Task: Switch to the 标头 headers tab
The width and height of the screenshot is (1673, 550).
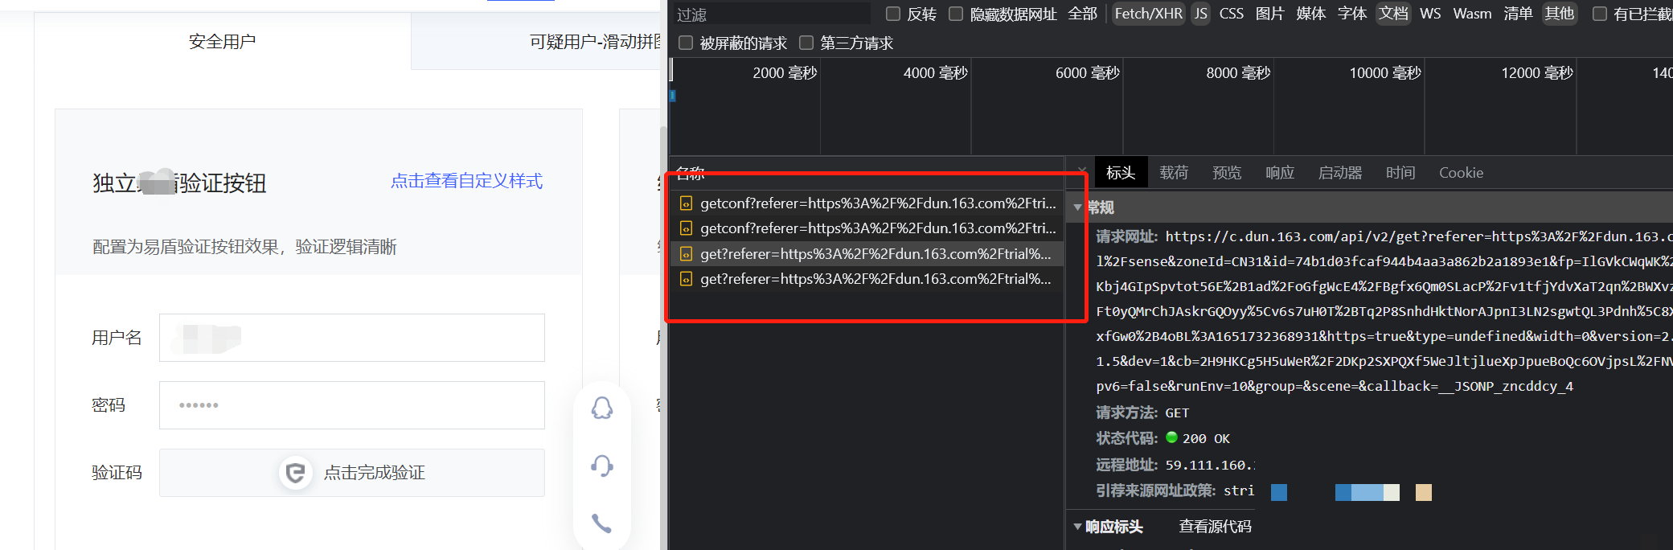Action: 1121,173
